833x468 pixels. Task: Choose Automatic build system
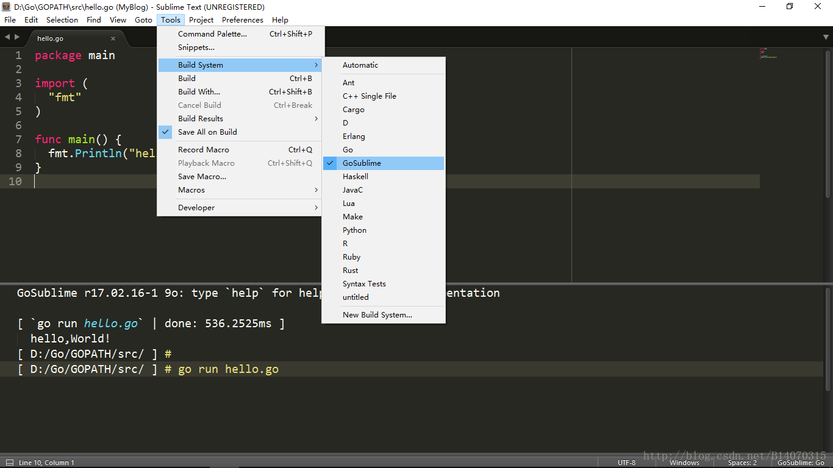pos(360,65)
